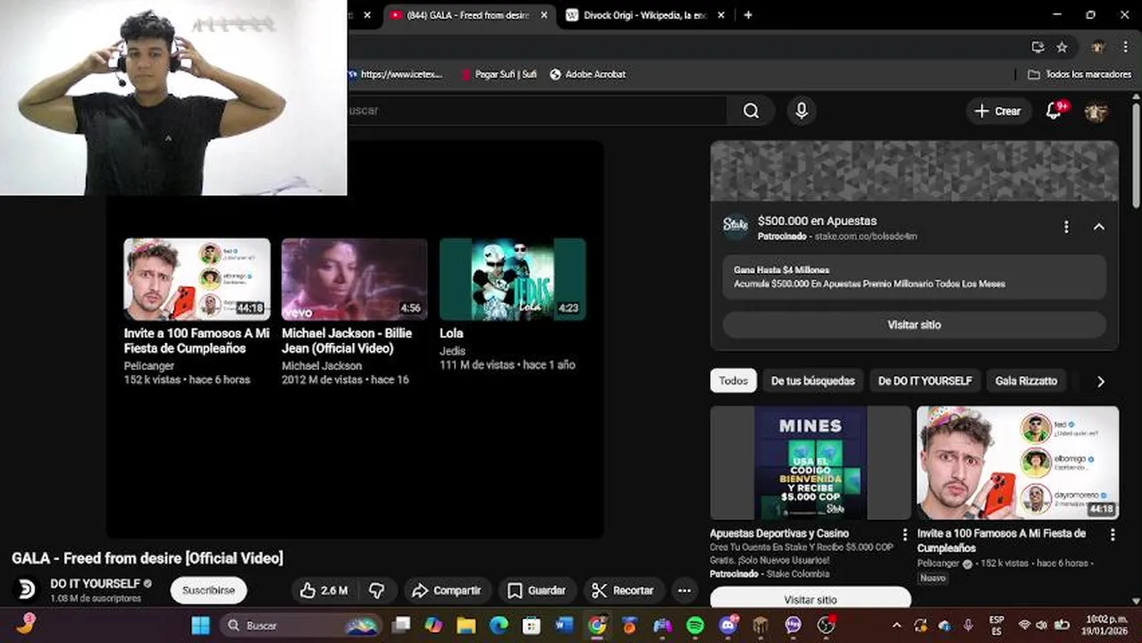Open sidebar Invite a 100 Famosos thumbnail
Viewport: 1142px width, 643px height.
click(x=1018, y=463)
